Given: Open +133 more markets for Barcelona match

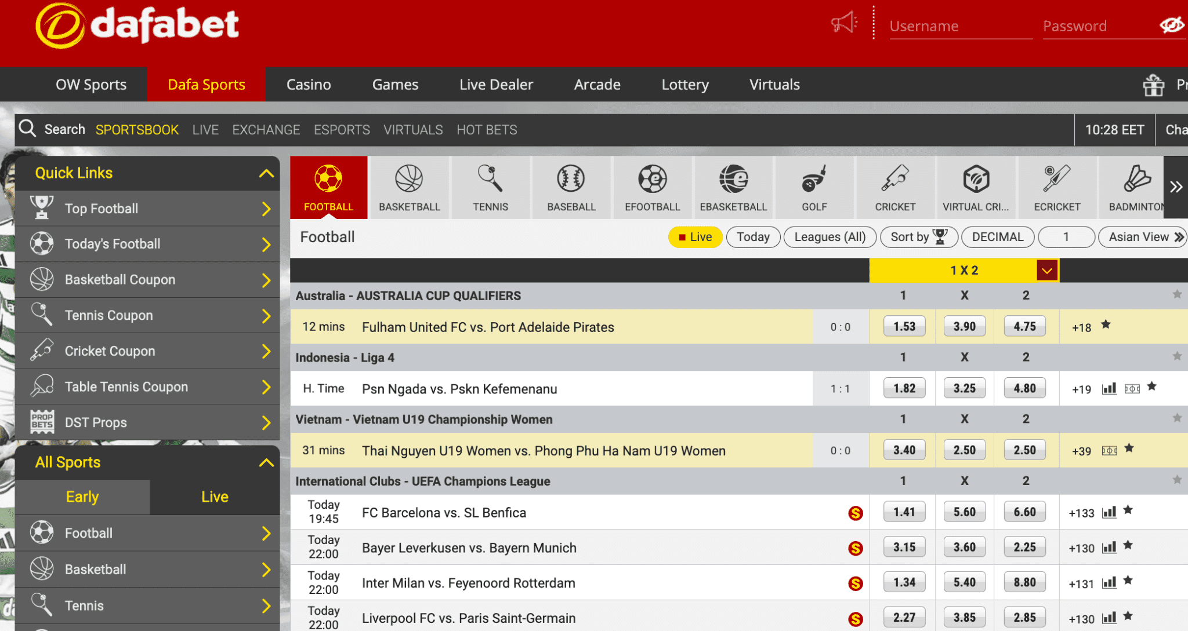Looking at the screenshot, I should pyautogui.click(x=1081, y=513).
